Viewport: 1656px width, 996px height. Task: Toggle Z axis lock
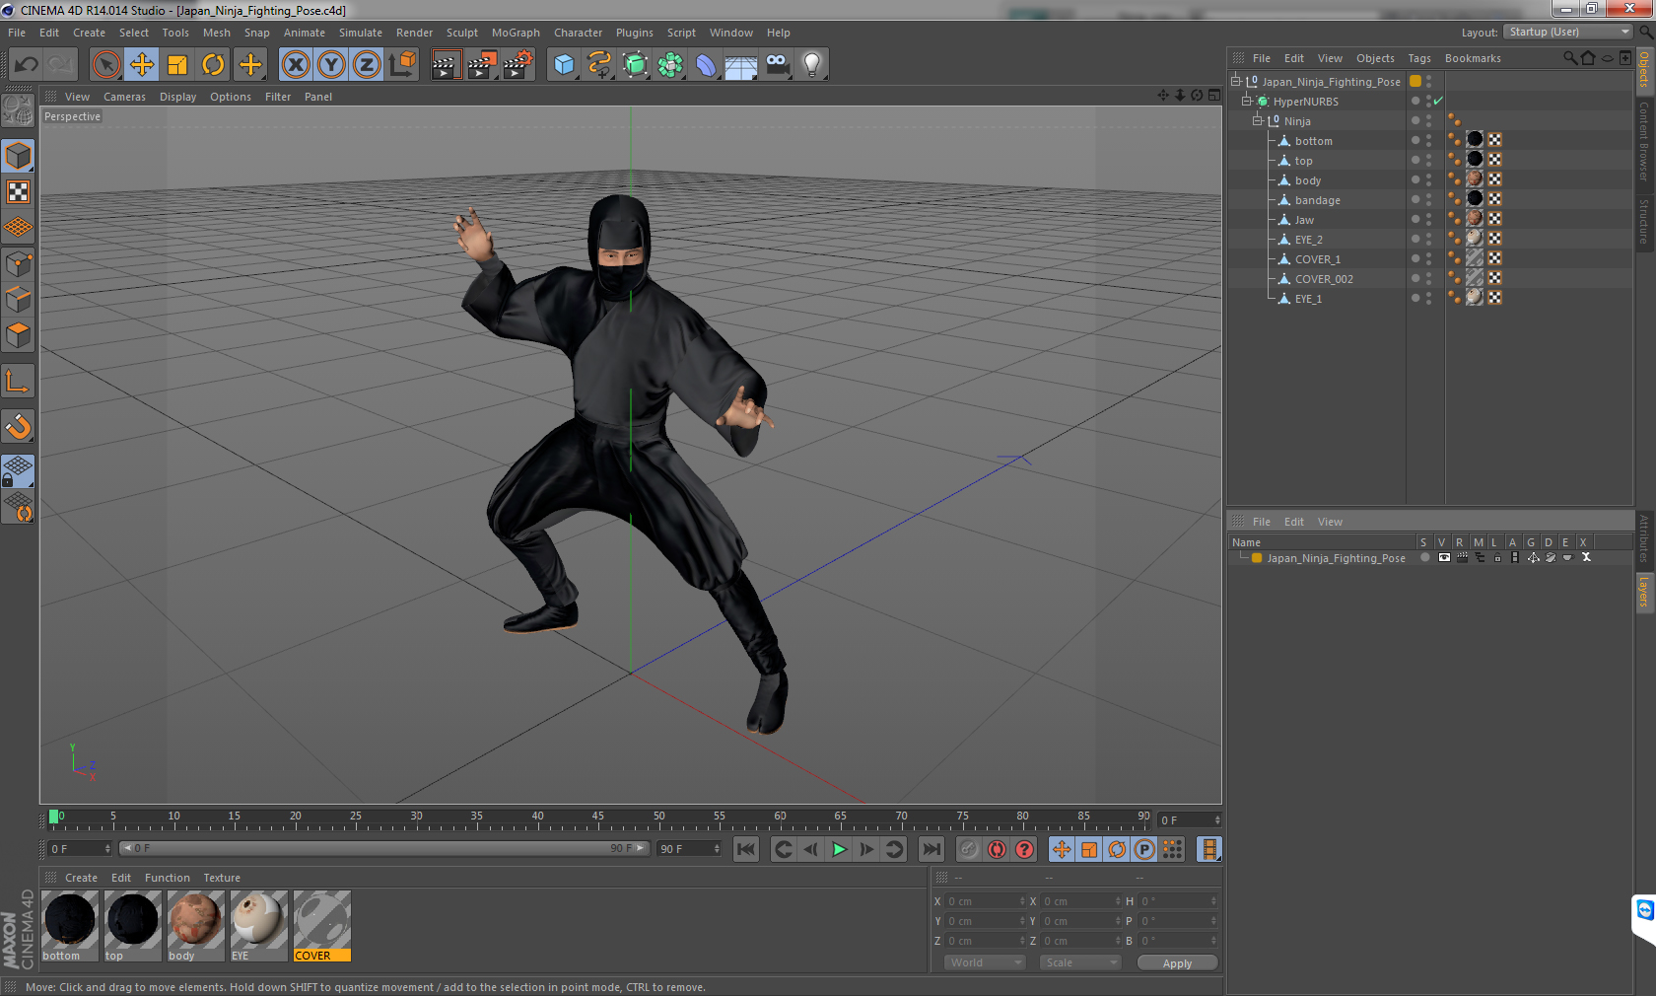367,65
